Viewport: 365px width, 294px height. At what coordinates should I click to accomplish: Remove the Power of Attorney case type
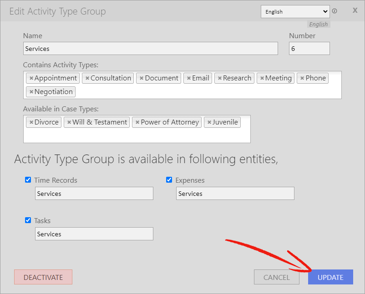tap(137, 122)
